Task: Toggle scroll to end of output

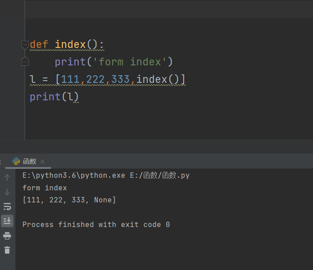Action: (7, 221)
